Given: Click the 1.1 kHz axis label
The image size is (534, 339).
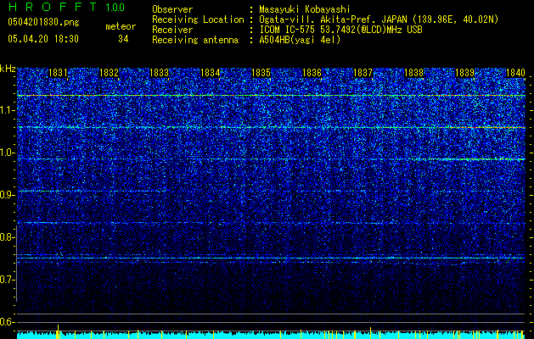Looking at the screenshot, I should (8, 110).
